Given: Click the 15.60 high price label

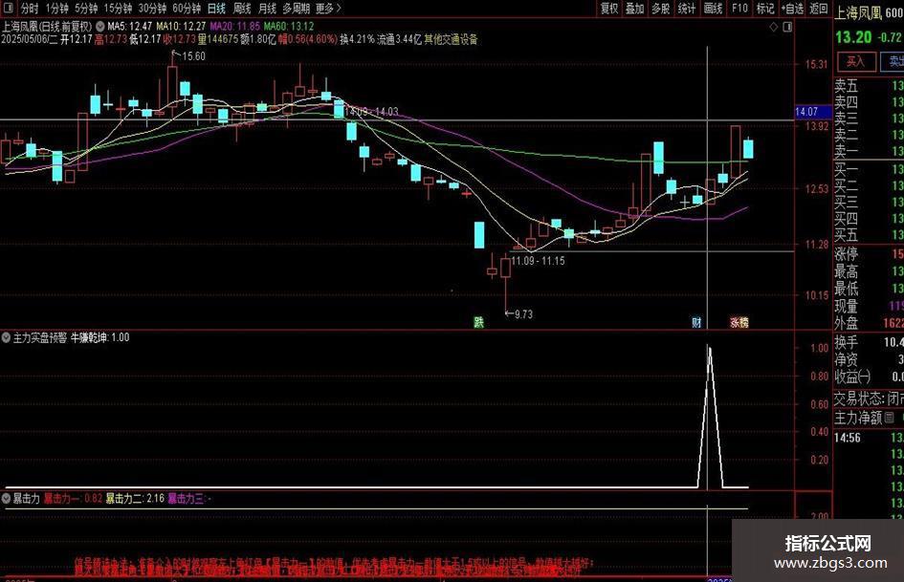Looking at the screenshot, I should tap(193, 56).
